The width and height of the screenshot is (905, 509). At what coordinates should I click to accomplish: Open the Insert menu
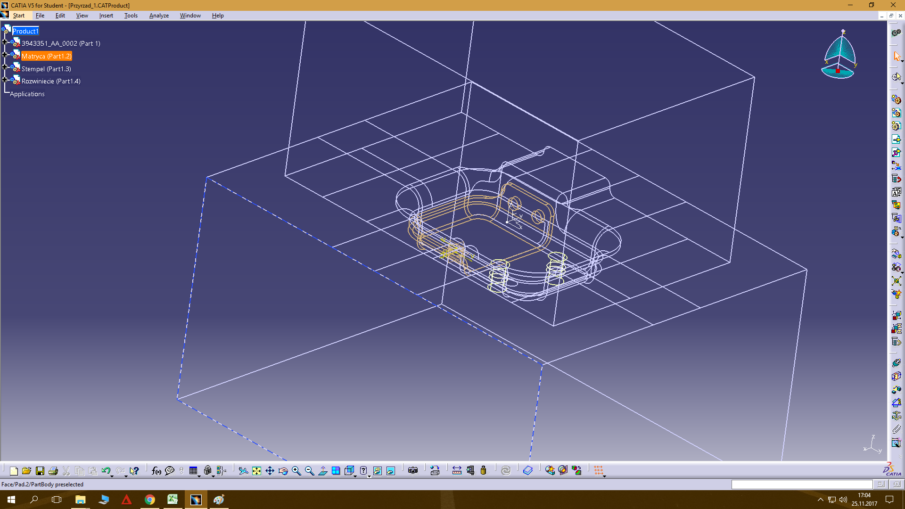[x=106, y=16]
